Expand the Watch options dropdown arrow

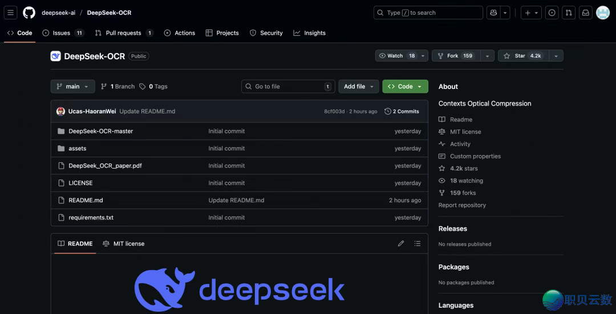[x=423, y=56]
